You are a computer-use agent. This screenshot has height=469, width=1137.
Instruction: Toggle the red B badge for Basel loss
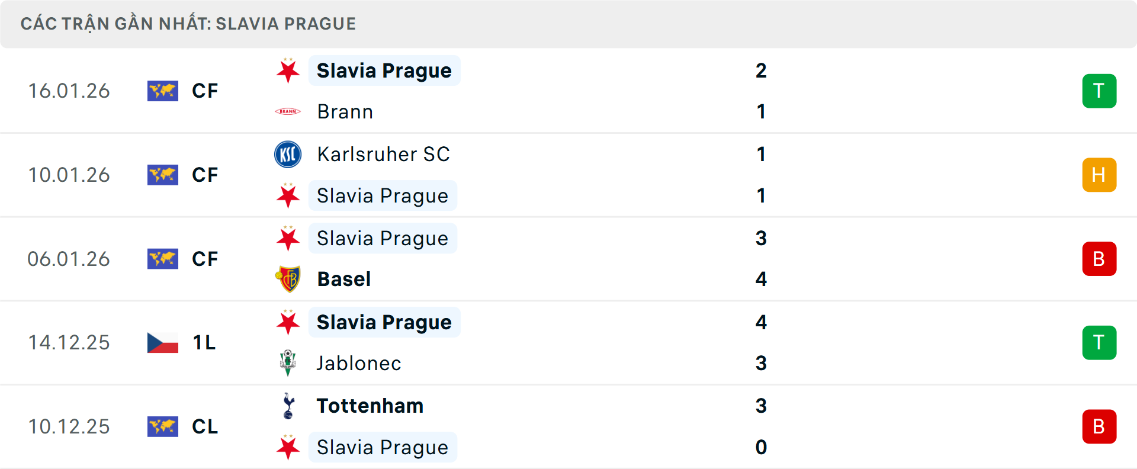(1099, 259)
